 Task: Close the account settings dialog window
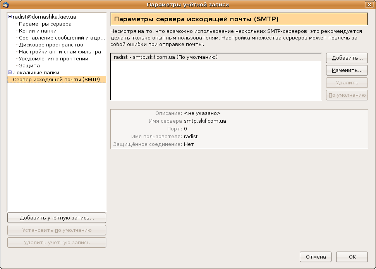click(x=369, y=5)
